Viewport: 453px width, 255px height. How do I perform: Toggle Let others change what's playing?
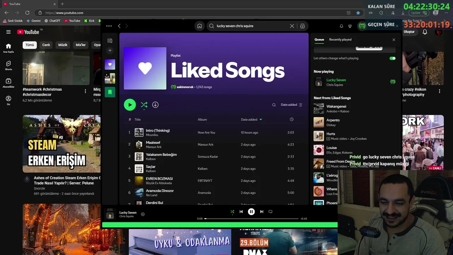[x=392, y=58]
